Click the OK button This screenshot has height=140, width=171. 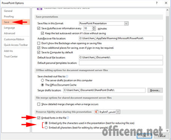144,136
